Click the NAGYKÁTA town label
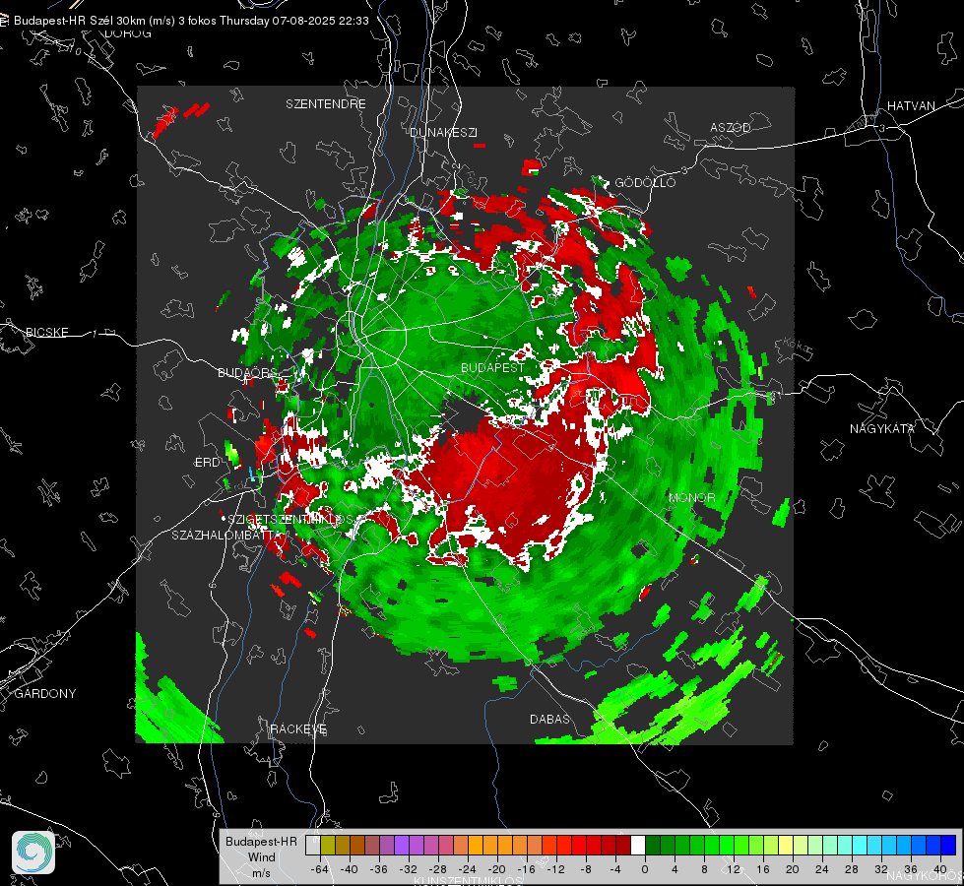The width and height of the screenshot is (964, 886). 882,428
